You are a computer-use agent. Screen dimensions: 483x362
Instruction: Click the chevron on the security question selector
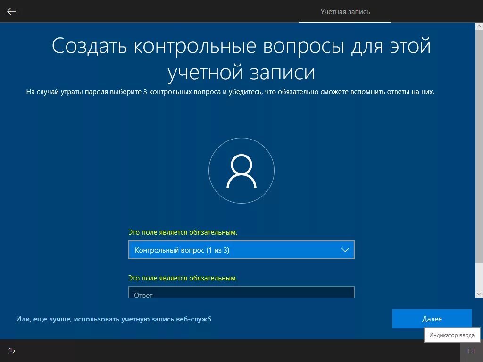click(x=346, y=250)
